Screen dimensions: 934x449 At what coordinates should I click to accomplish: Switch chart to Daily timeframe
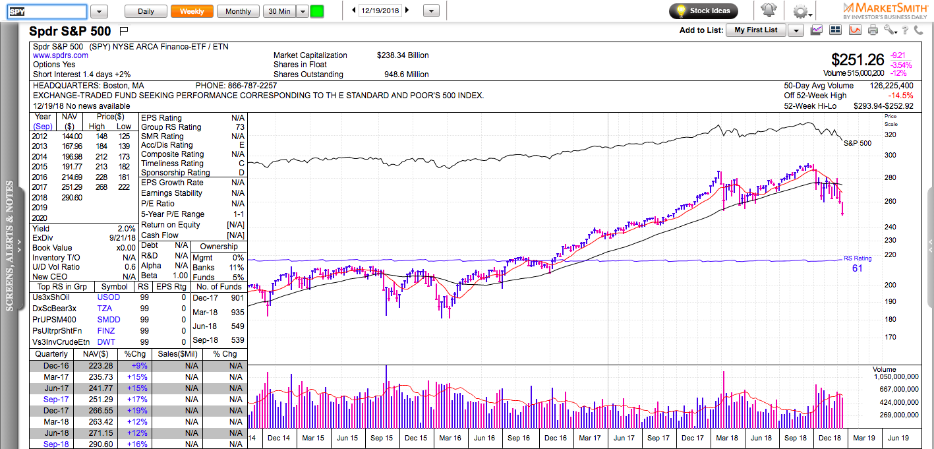pyautogui.click(x=146, y=11)
